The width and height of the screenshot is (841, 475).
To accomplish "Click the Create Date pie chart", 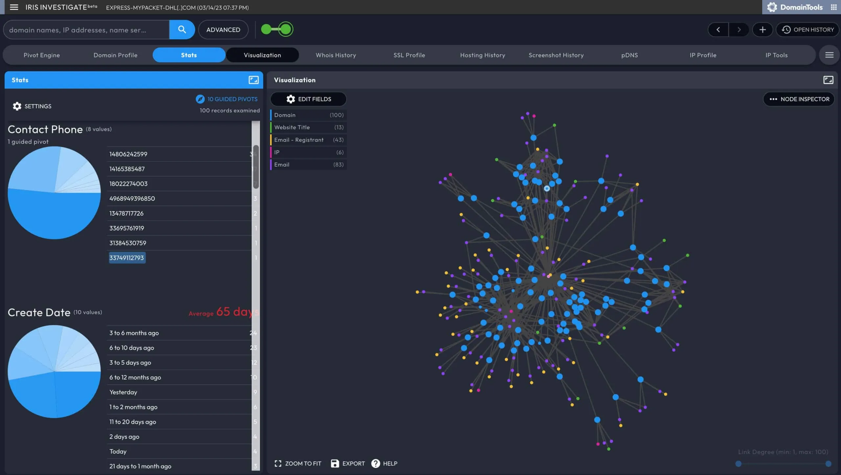I will (x=54, y=371).
